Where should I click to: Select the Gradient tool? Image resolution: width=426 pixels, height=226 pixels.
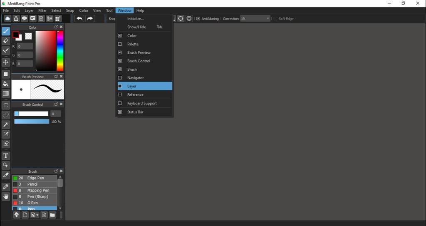pyautogui.click(x=6, y=94)
